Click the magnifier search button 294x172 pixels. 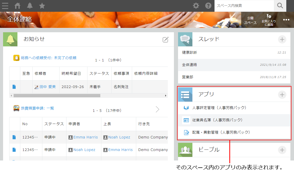(x=280, y=6)
